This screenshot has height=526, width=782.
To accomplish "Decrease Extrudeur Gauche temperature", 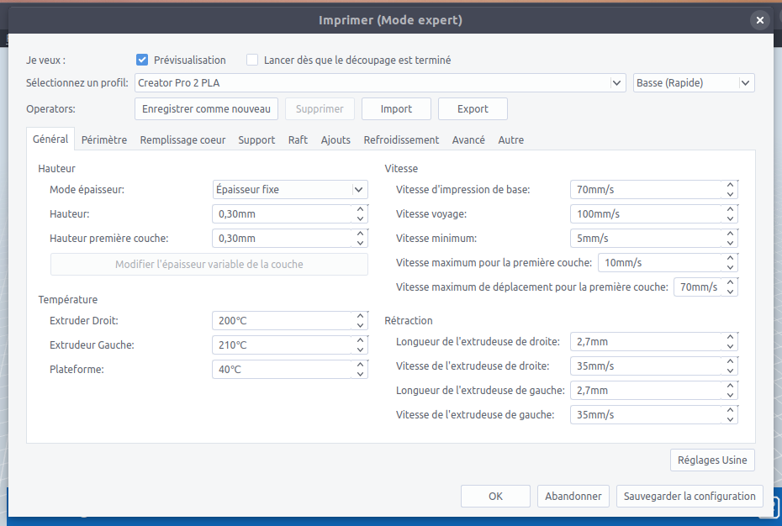I will [360, 350].
